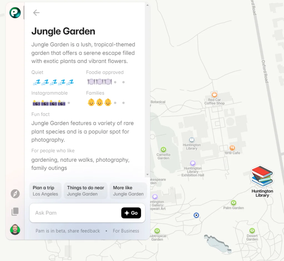Click the Instagrammable camera rating icons
284x261 pixels.
[51, 103]
